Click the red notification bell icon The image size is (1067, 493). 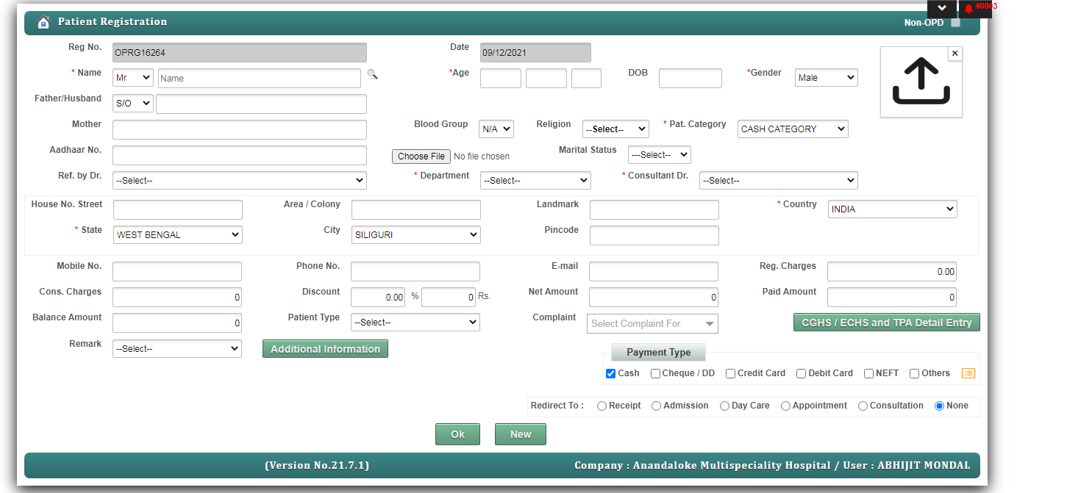[x=968, y=9]
